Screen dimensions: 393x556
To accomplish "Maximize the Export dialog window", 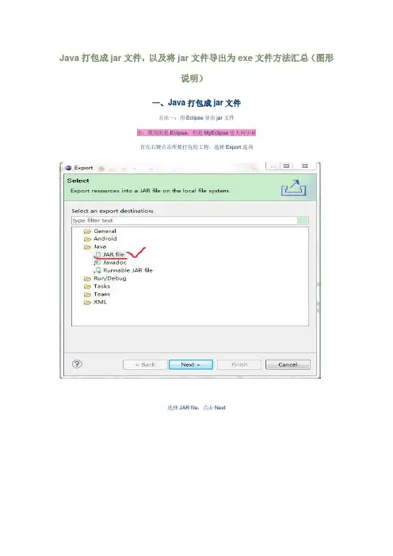I will click(x=287, y=166).
